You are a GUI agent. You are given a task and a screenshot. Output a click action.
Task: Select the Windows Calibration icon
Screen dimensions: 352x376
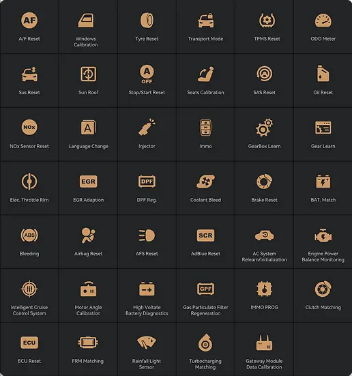pyautogui.click(x=86, y=20)
